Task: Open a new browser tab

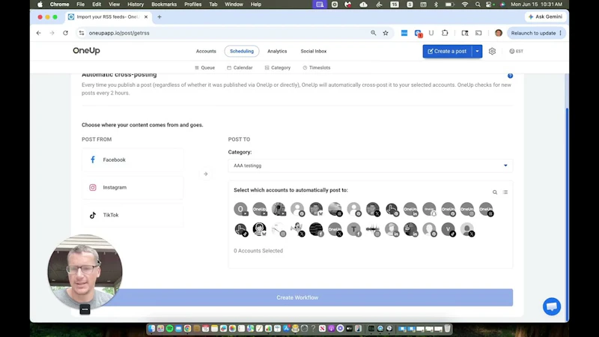Action: click(159, 16)
